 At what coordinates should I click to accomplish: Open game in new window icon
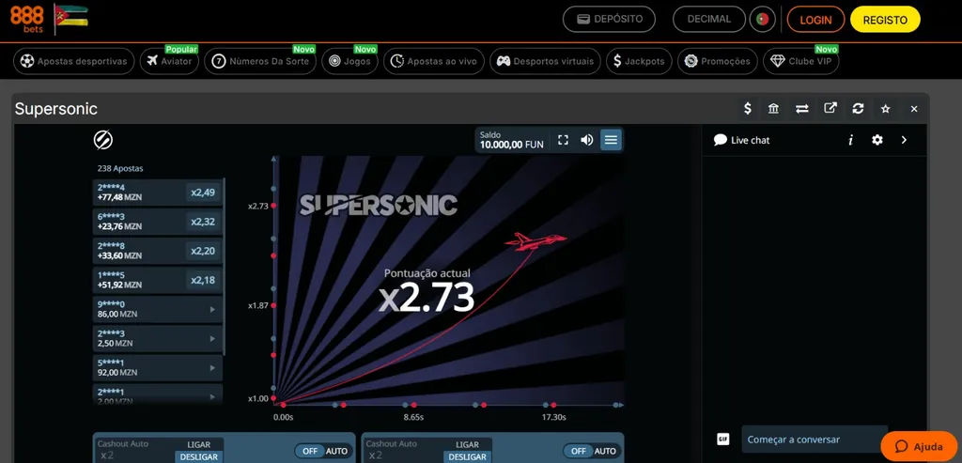830,108
